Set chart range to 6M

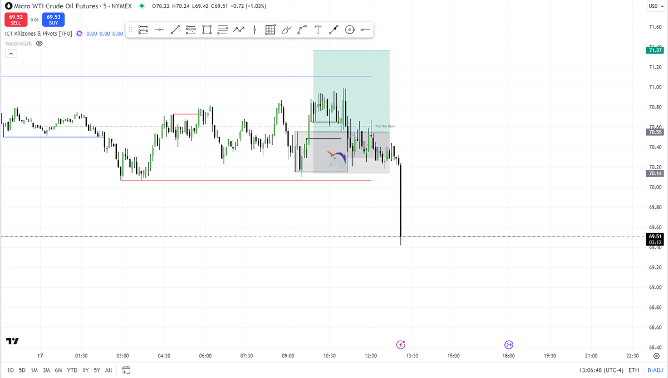coord(58,370)
